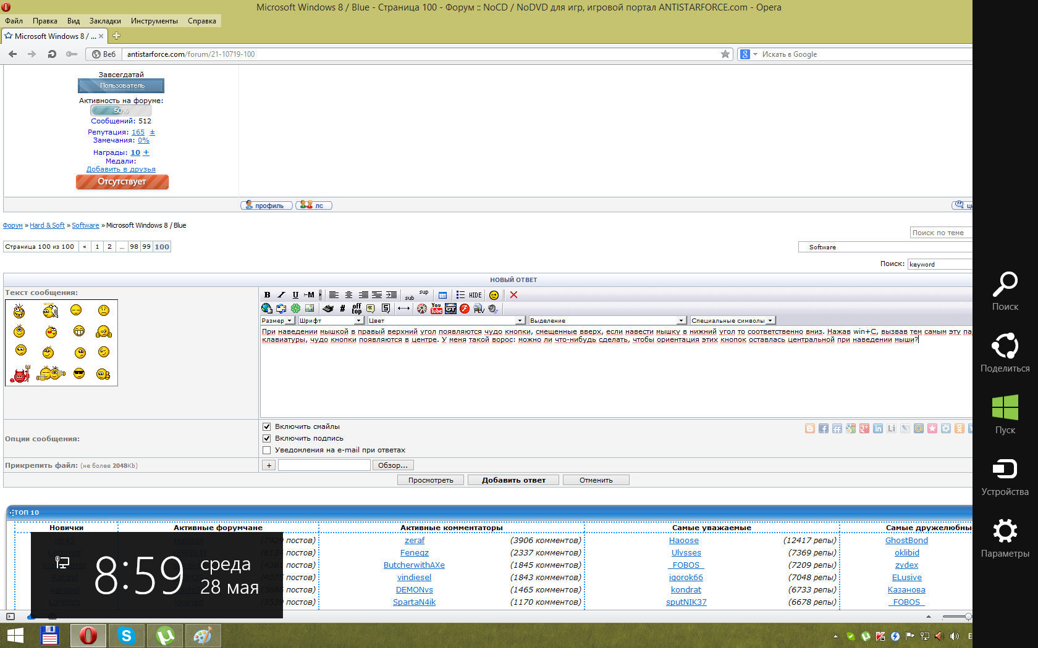Image resolution: width=1038 pixels, height=648 pixels.
Task: Click the Просмотреть preview button
Action: [431, 480]
